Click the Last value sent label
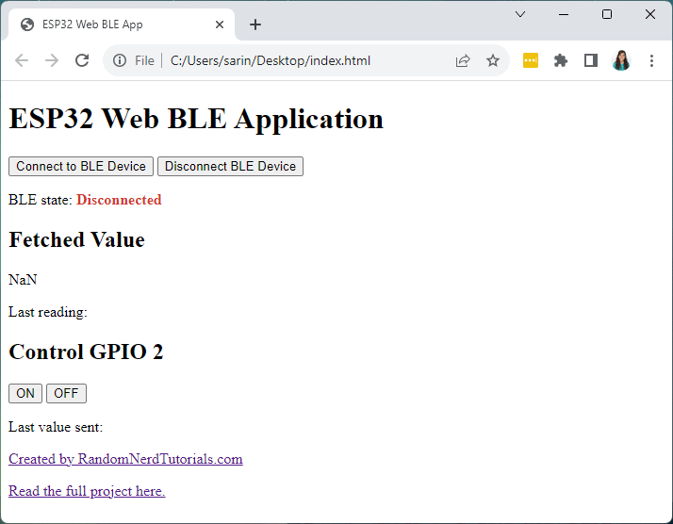Viewport: 673px width, 524px height. (x=56, y=427)
